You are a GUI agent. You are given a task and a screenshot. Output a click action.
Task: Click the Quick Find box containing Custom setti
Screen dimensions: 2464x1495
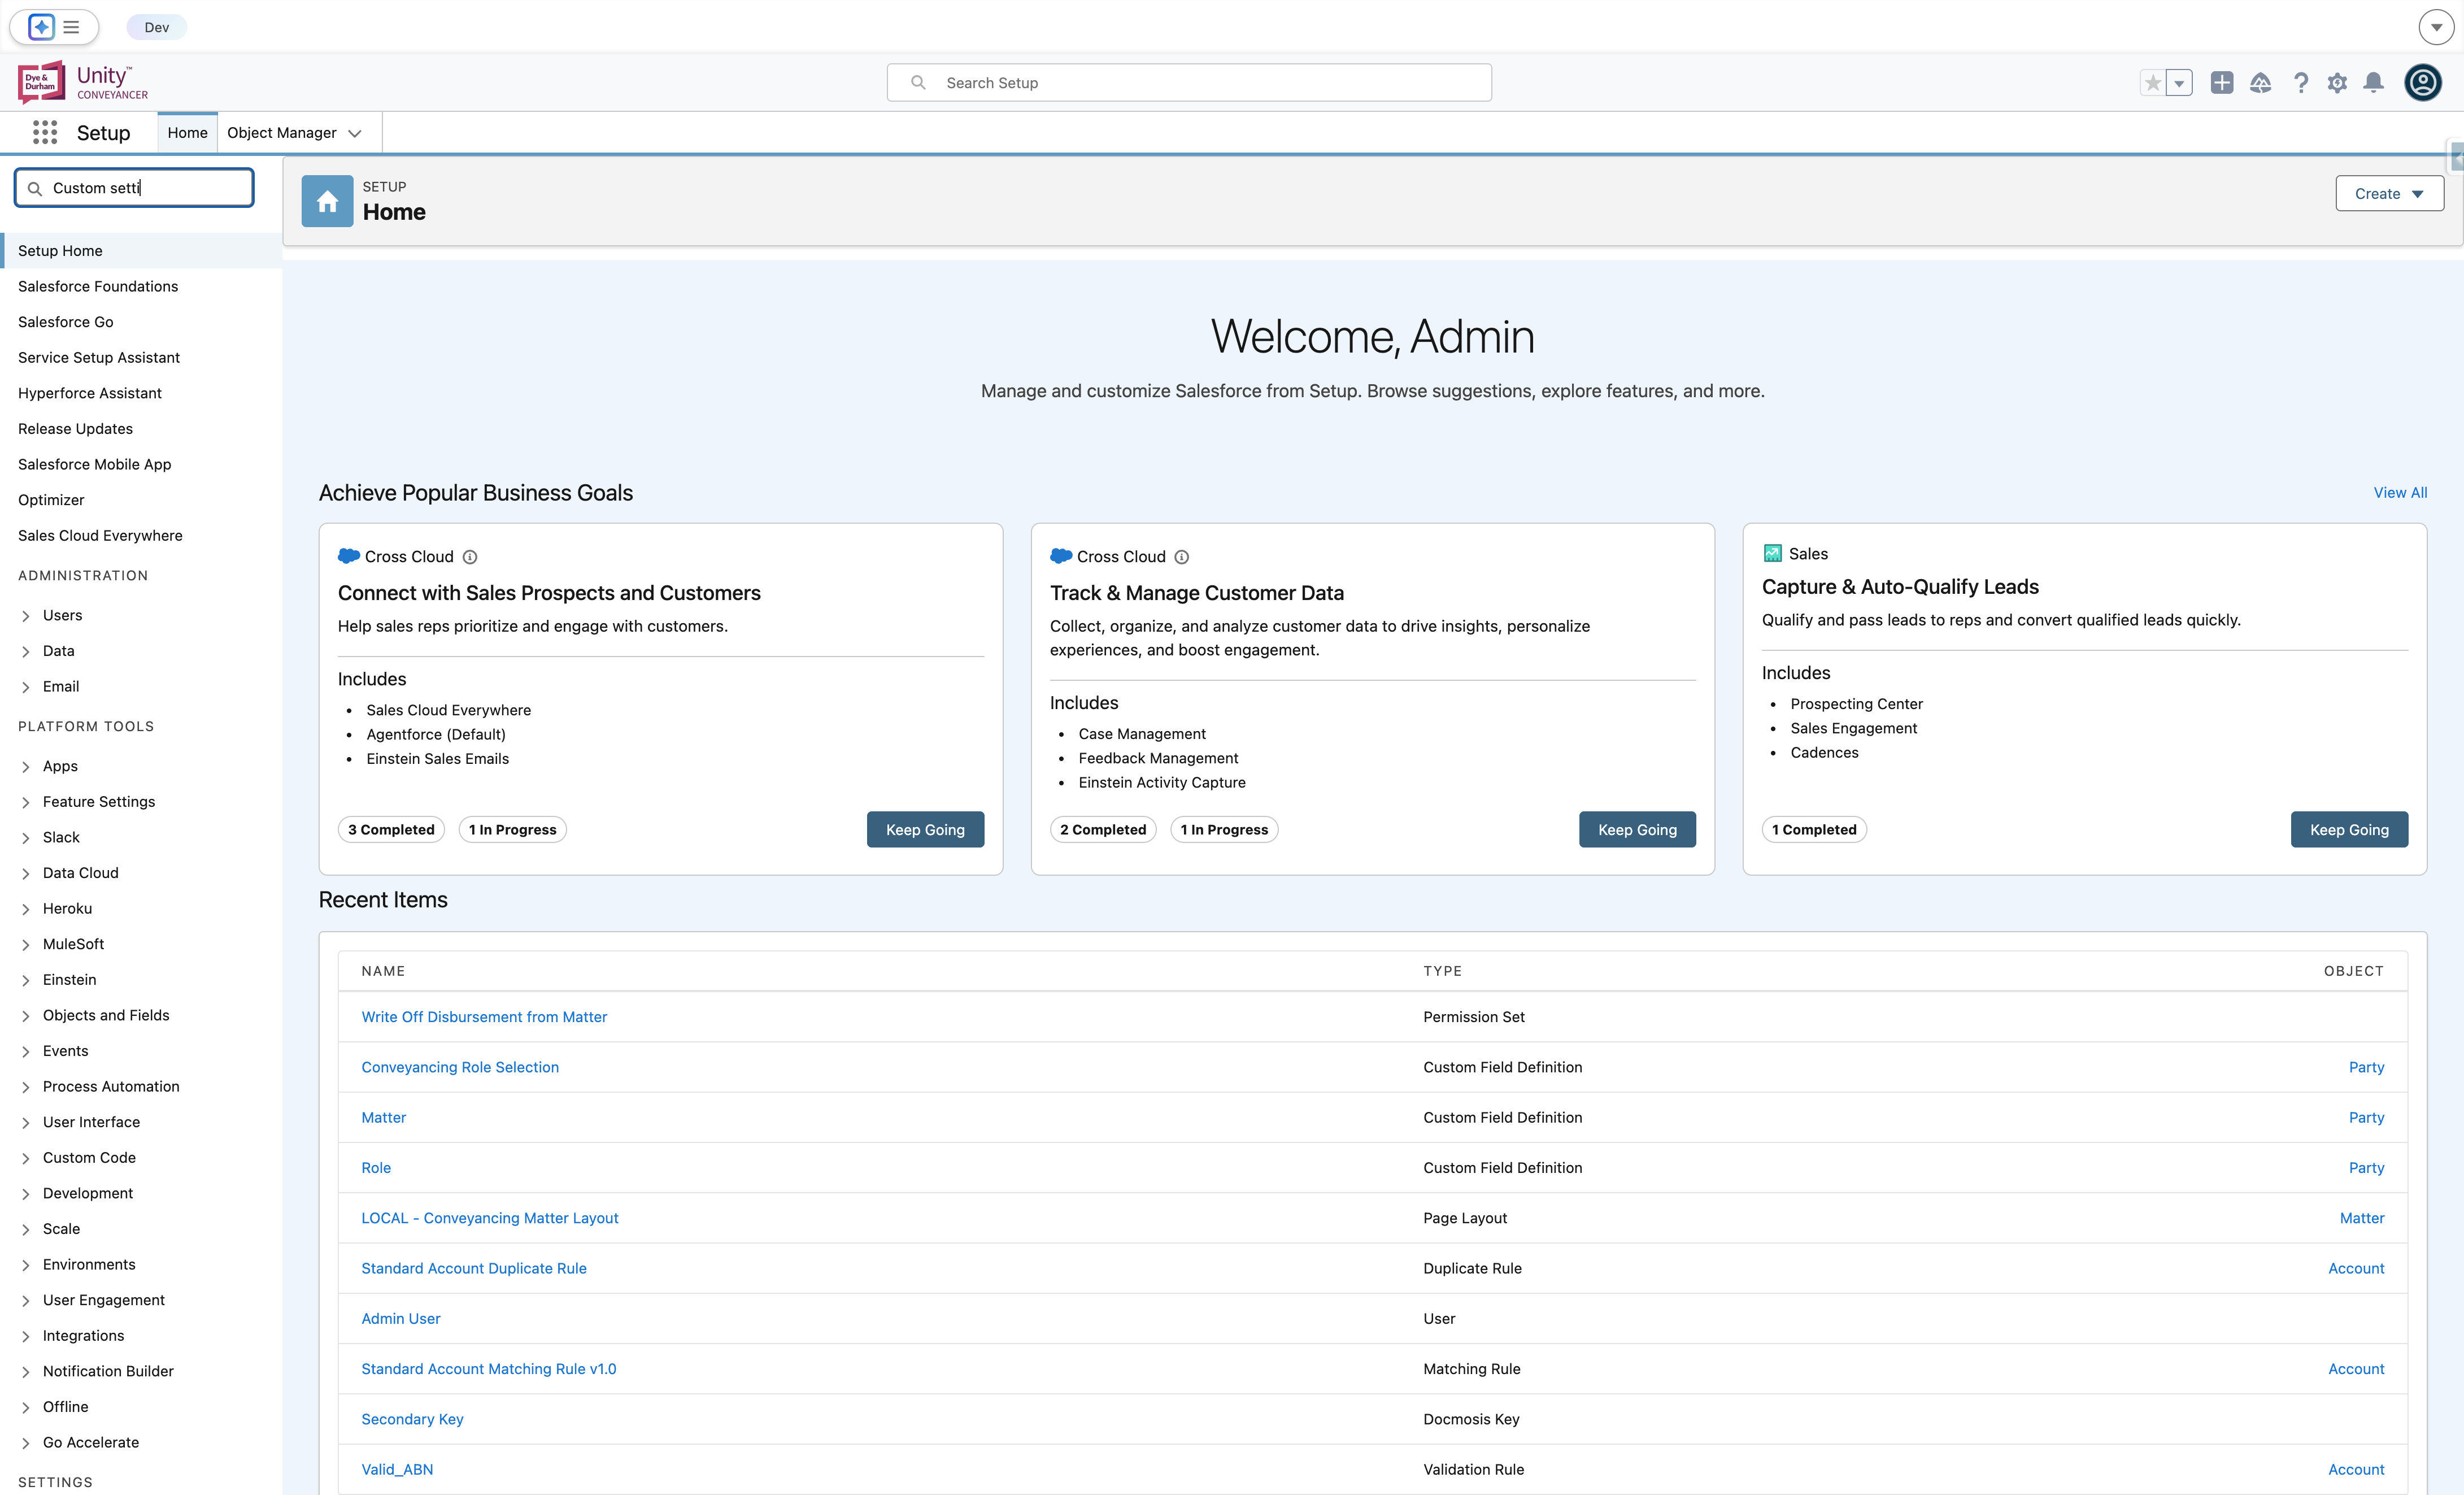134,188
